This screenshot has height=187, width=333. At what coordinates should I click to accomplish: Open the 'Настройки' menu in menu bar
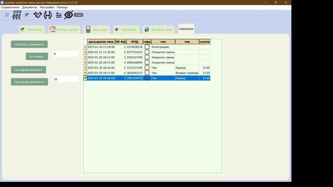pyautogui.click(x=47, y=7)
